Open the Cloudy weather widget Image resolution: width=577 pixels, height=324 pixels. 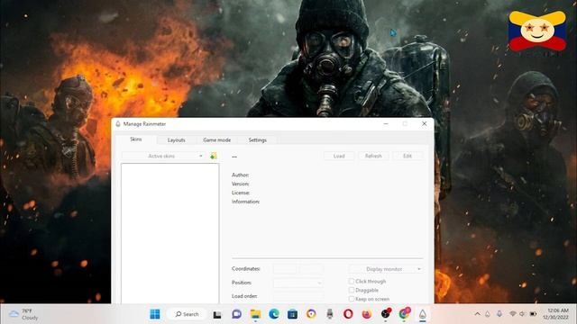click(x=23, y=314)
